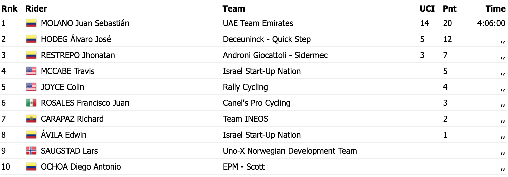Click the USA flag next to MCCABE Travis

click(31, 71)
